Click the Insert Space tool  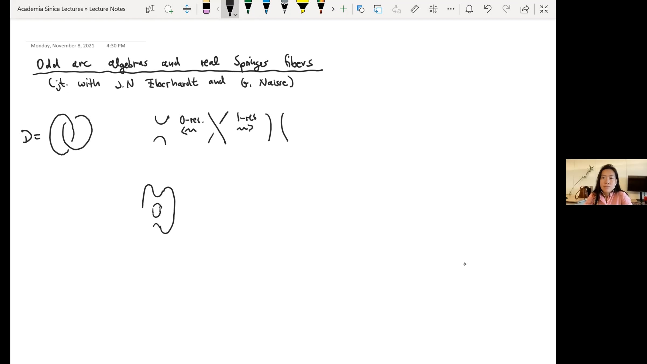pos(187,9)
